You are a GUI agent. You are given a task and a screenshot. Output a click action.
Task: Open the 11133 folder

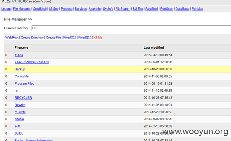(19, 55)
